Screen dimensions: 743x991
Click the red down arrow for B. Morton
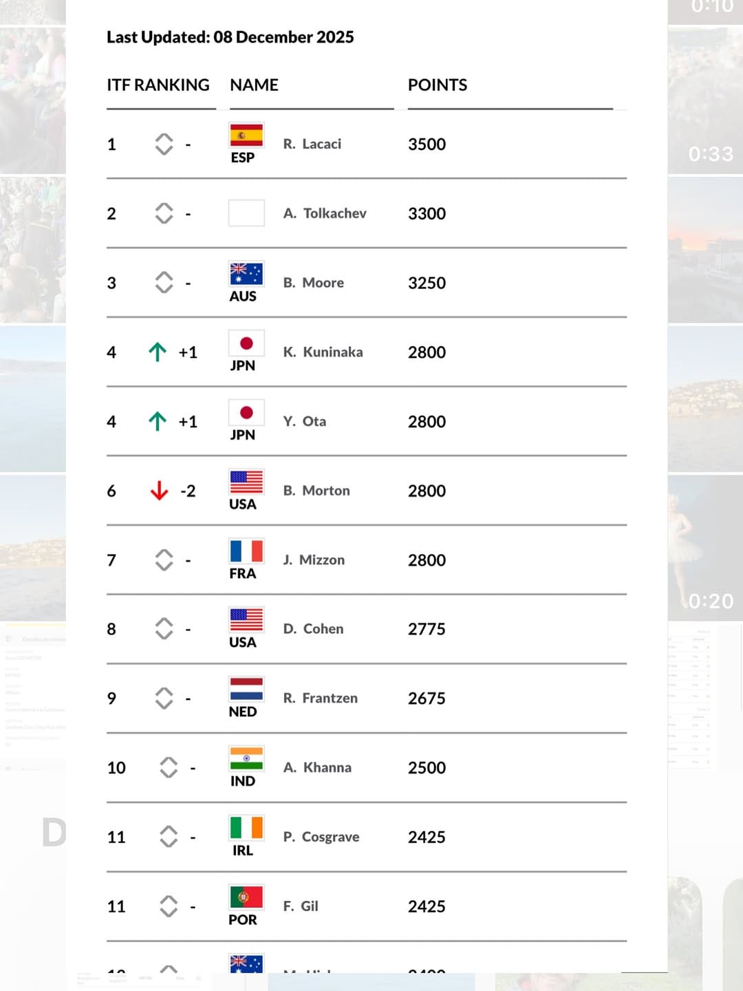[x=159, y=491]
